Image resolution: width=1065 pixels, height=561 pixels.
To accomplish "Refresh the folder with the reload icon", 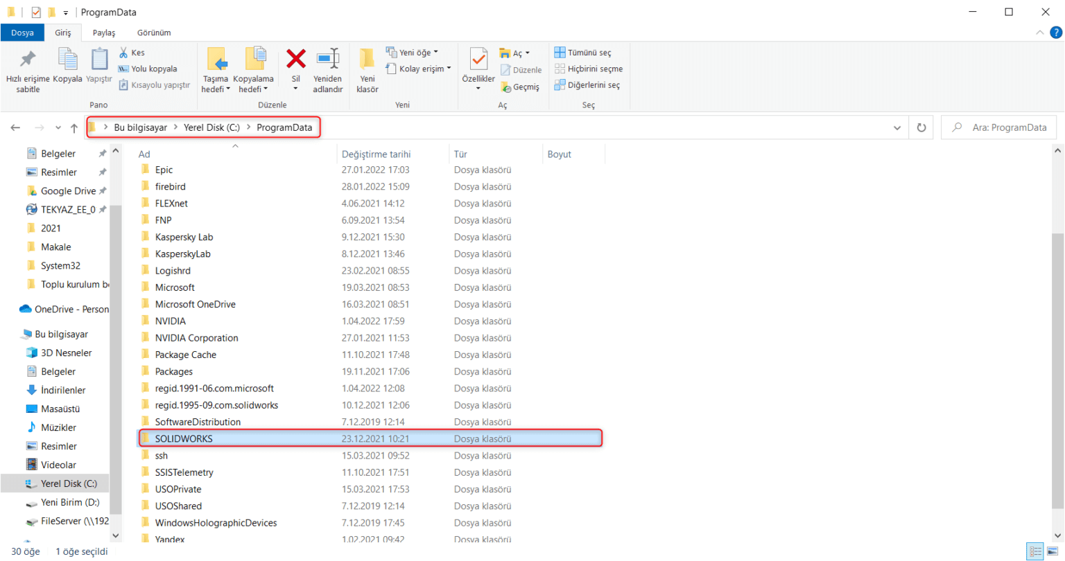I will pos(921,127).
